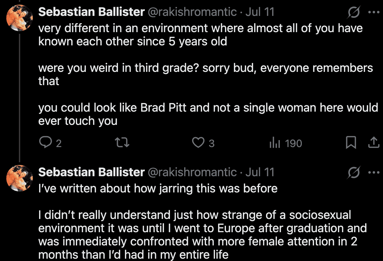Screen dimensions: 383x261
Task: Share the first tweet
Action: coord(373,143)
